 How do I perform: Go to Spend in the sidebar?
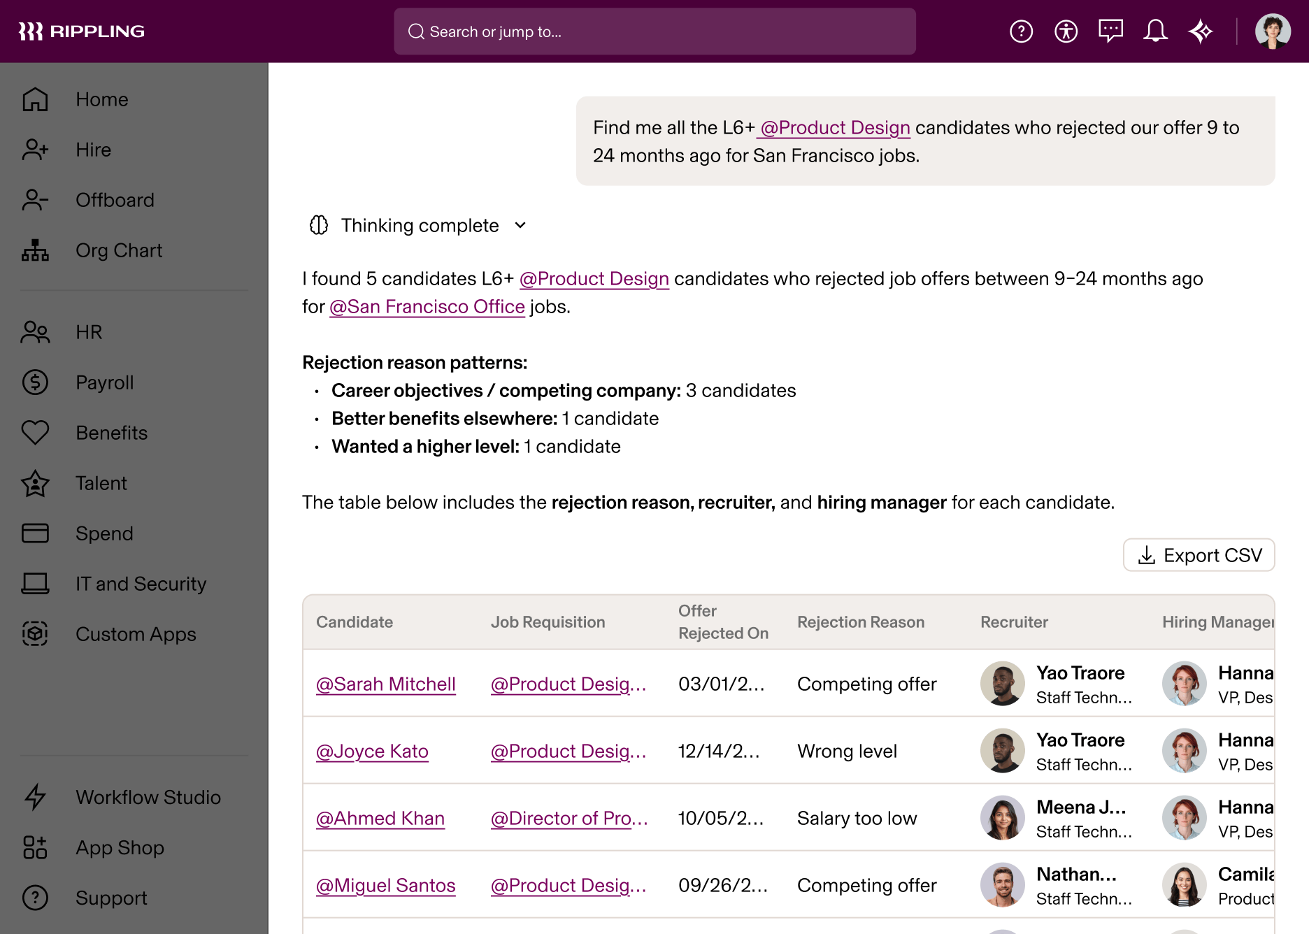point(104,533)
